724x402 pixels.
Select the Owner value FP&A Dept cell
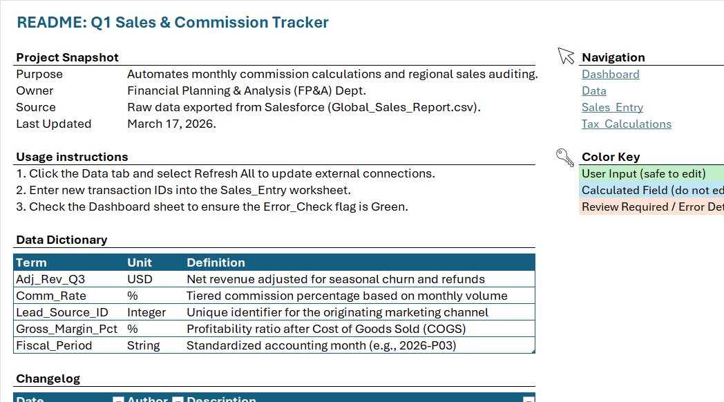click(x=247, y=91)
